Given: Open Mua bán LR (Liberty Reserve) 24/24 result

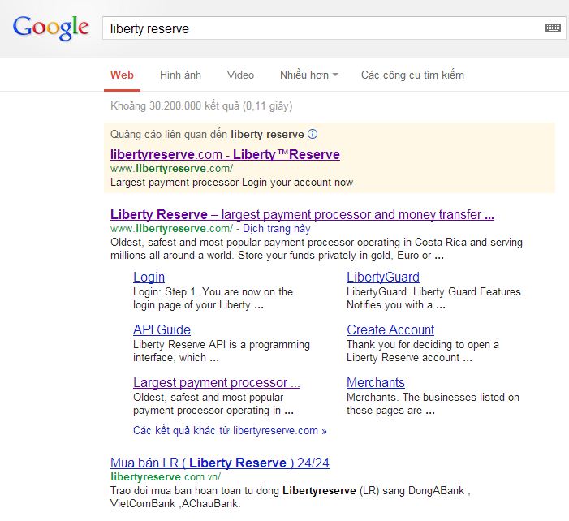Looking at the screenshot, I should click(220, 463).
